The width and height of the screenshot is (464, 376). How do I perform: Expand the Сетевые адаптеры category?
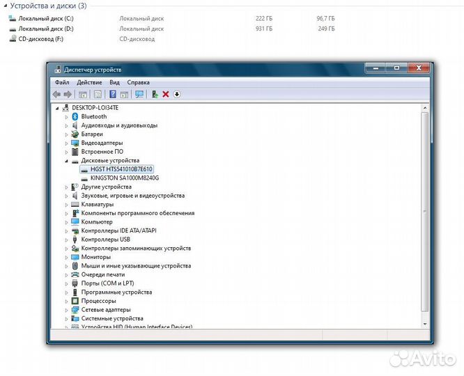[67, 310]
